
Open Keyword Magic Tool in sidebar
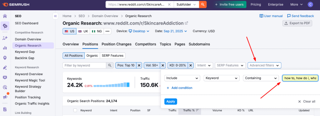(30, 80)
